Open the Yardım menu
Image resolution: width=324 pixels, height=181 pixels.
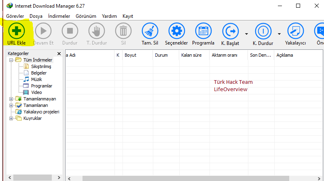pyautogui.click(x=109, y=16)
